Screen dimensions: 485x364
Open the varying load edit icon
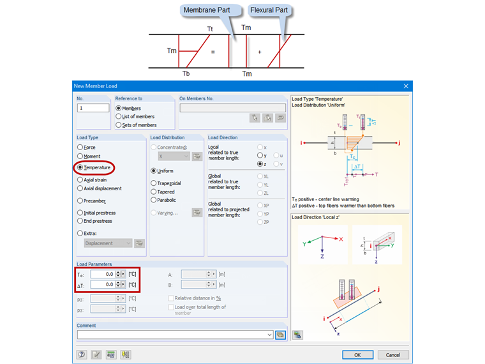click(197, 213)
